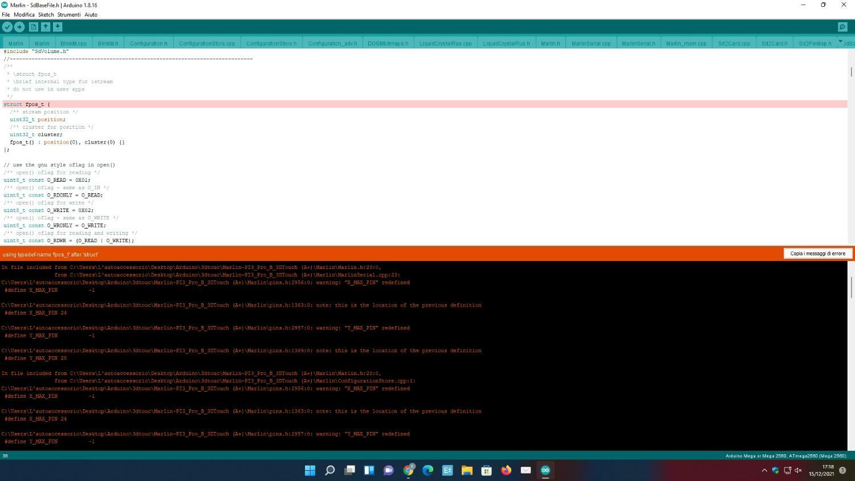
Task: Switch to the Sd2PinMap.h tab
Action: (x=815, y=43)
